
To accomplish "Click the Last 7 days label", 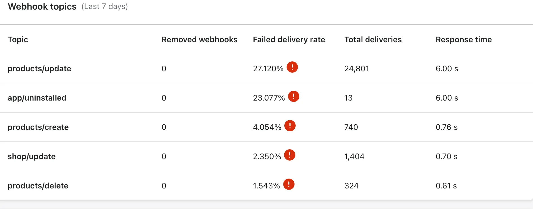I will click(x=105, y=6).
